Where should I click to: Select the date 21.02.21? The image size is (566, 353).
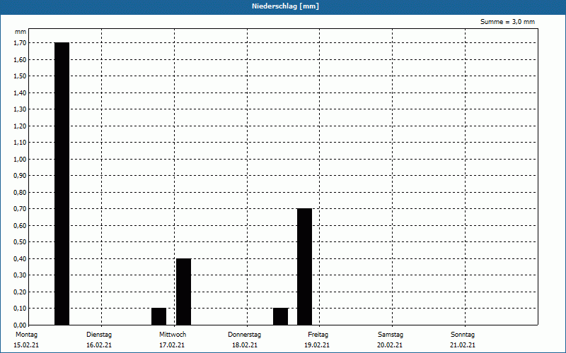tap(463, 345)
